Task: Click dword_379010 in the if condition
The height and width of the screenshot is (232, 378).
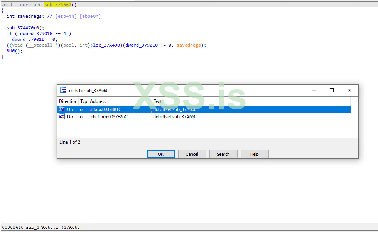Action: pyautogui.click(x=36, y=34)
